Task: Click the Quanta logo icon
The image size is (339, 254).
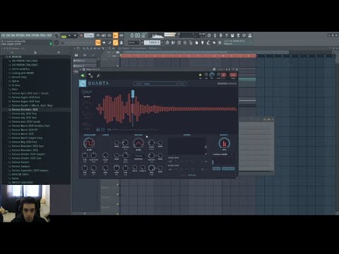Action: (x=83, y=83)
